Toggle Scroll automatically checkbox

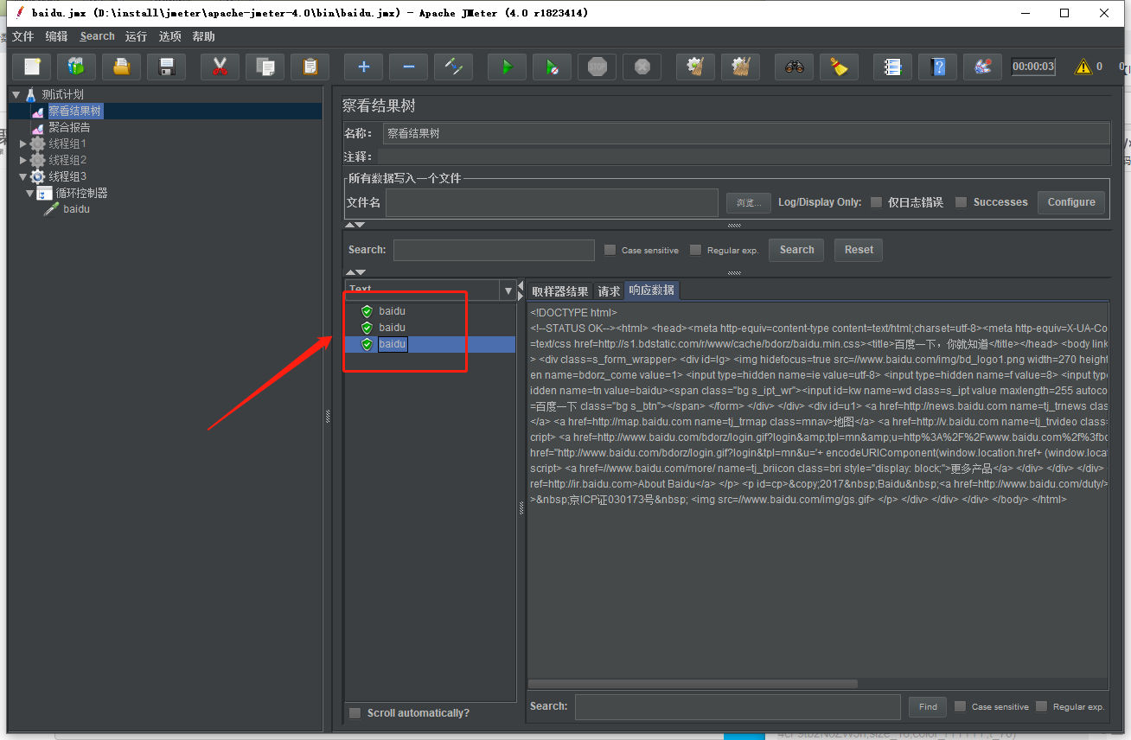coord(355,713)
